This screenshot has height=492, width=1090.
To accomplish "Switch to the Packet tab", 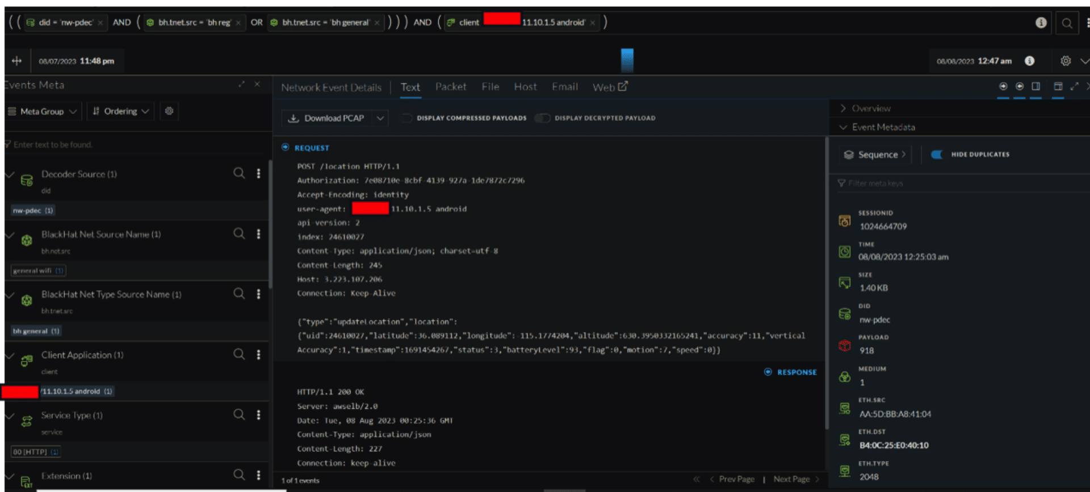I will pos(450,87).
